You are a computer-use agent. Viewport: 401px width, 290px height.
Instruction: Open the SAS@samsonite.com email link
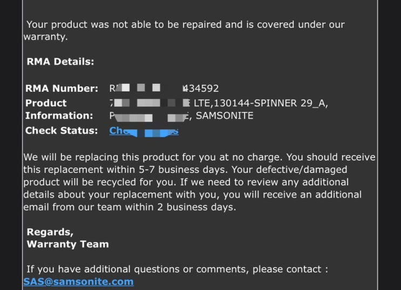pyautogui.click(x=78, y=281)
